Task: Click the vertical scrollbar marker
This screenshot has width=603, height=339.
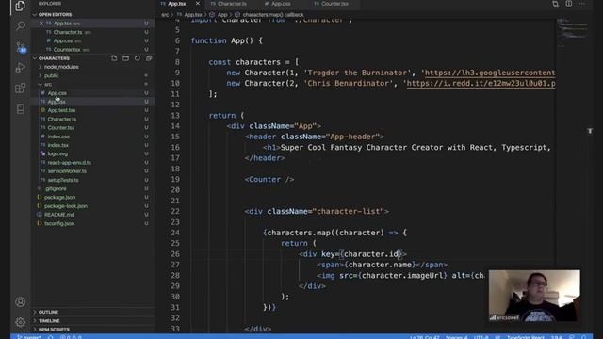Action: tap(590, 131)
